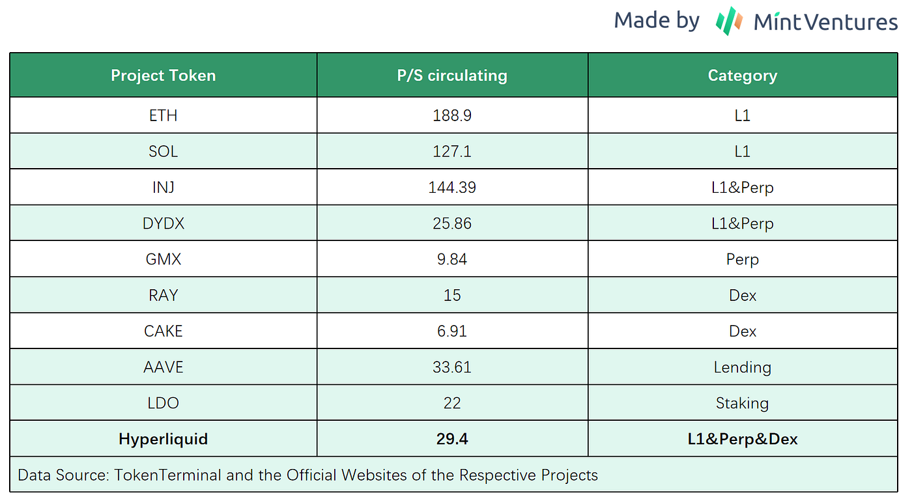912x497 pixels.
Task: Select the 6.91 value for CAKE
Action: point(453,331)
